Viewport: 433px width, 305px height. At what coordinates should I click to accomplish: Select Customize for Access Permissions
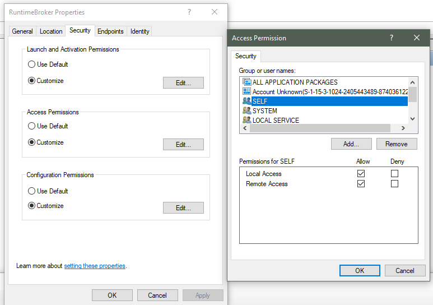point(31,142)
